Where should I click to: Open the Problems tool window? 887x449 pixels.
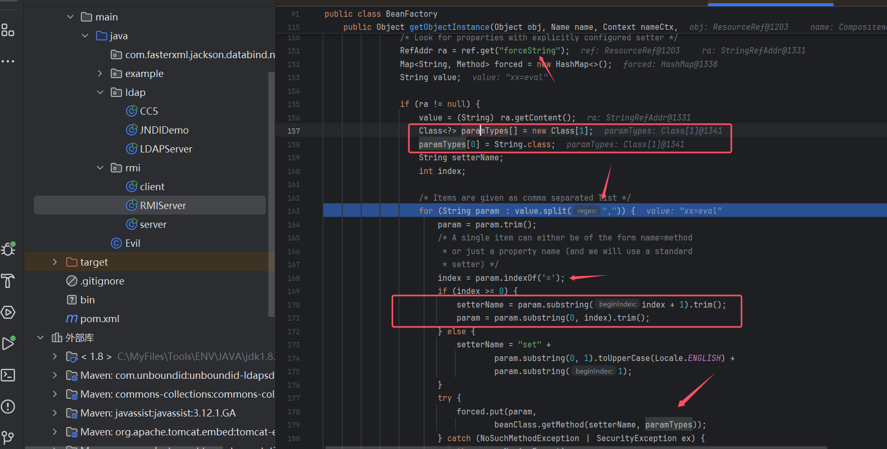pos(8,407)
